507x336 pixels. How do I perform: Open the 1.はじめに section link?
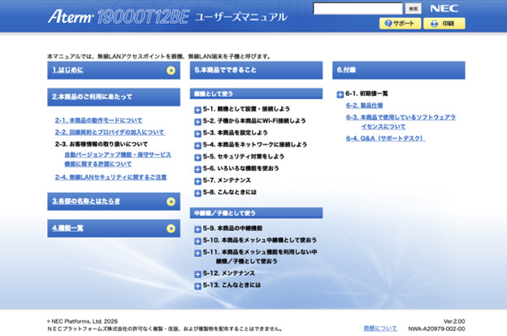click(x=67, y=70)
